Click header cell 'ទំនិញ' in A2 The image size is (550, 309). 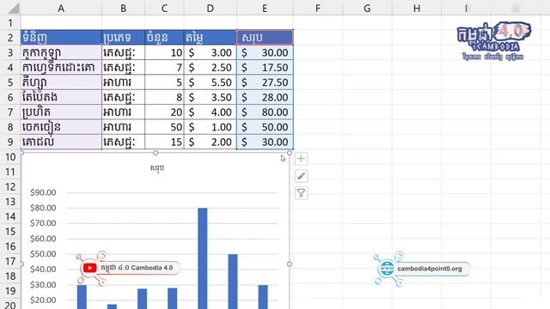point(61,38)
